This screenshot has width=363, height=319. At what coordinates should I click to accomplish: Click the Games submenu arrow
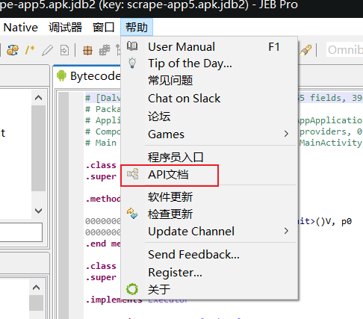click(286, 134)
